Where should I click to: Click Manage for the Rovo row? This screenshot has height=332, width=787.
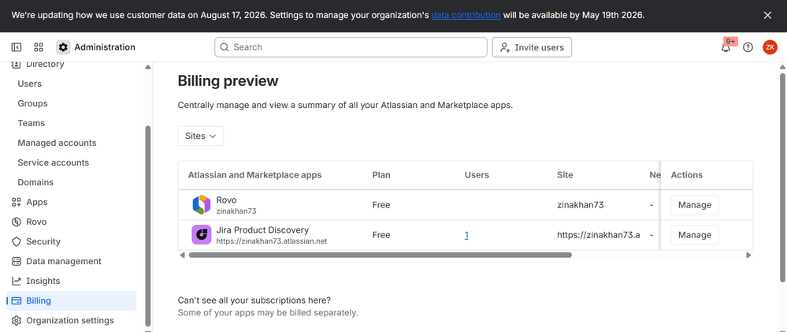tap(695, 205)
